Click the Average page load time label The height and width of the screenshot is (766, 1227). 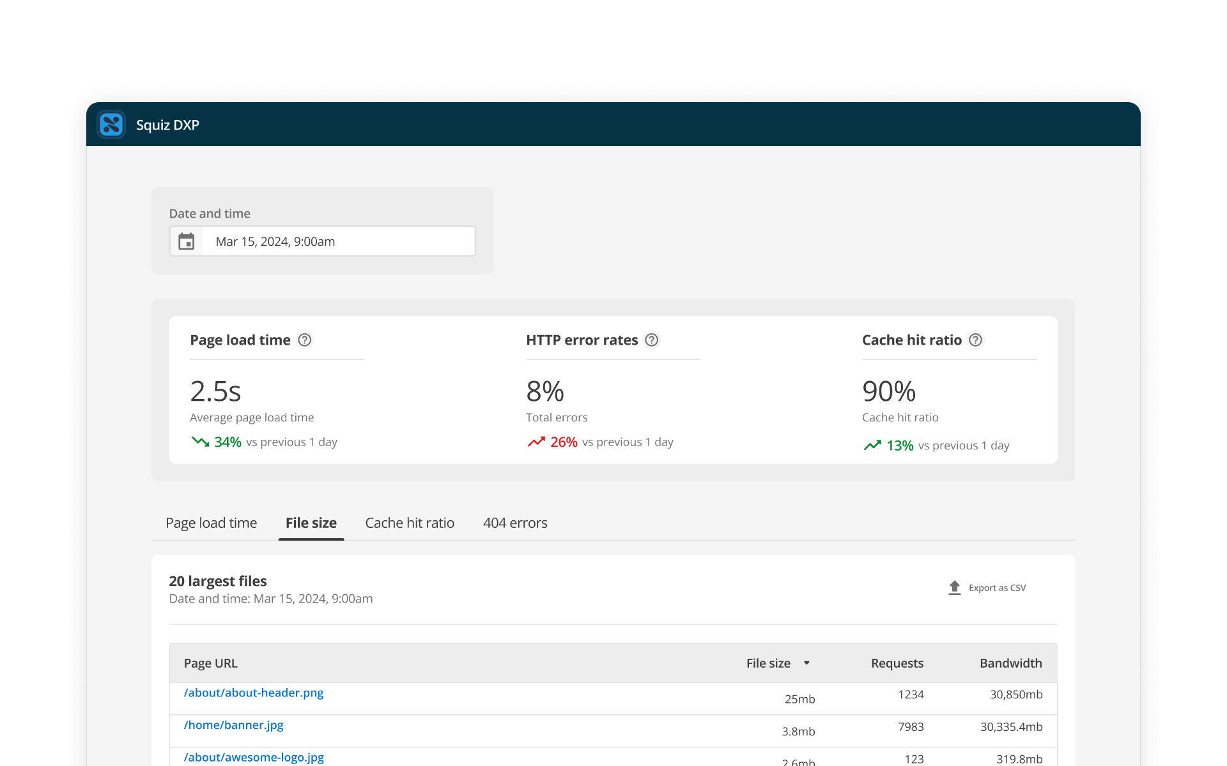(x=252, y=417)
